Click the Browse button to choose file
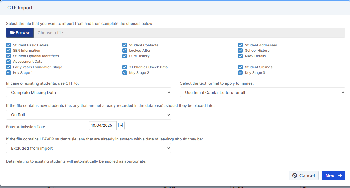350x188 pixels. point(20,33)
